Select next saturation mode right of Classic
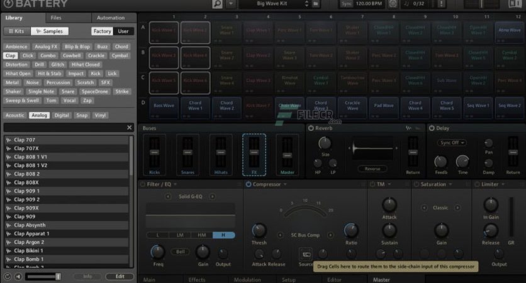Screen dimensions: 526x283 tap(457, 208)
